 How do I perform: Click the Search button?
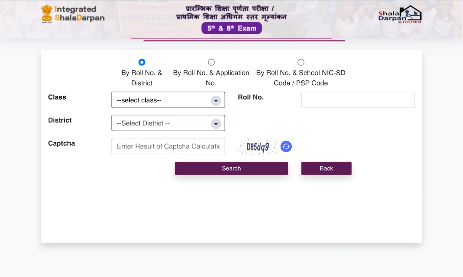[231, 169]
